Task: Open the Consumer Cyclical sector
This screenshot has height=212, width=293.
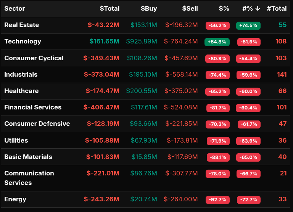Action: click(x=34, y=58)
